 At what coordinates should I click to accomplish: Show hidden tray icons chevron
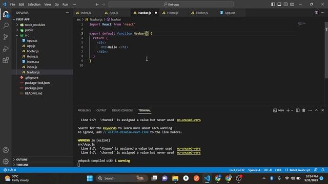point(264,178)
